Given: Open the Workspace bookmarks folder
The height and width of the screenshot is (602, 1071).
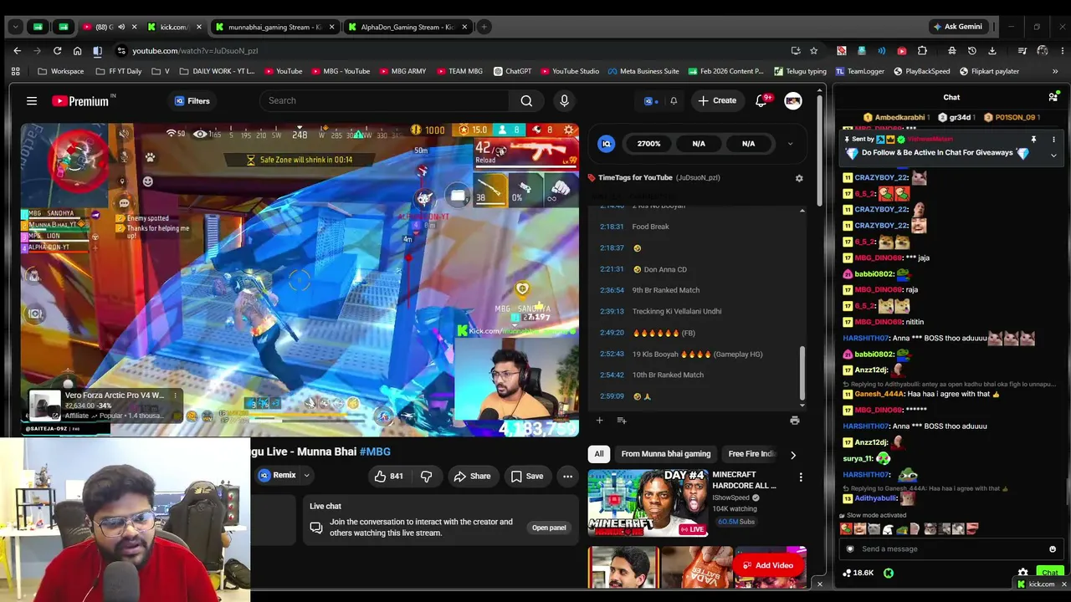Looking at the screenshot, I should [60, 72].
